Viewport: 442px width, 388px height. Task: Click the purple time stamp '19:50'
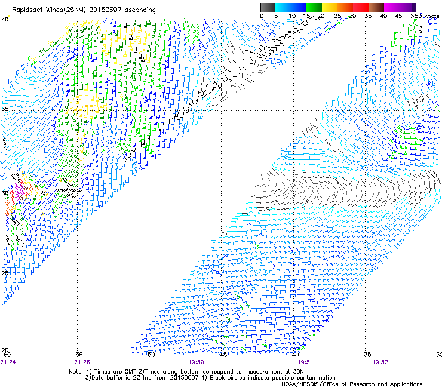(196, 362)
